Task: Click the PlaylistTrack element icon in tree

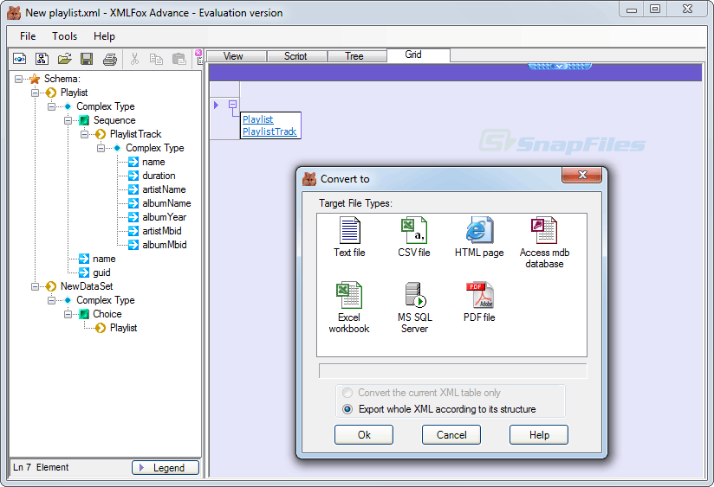Action: pos(101,134)
